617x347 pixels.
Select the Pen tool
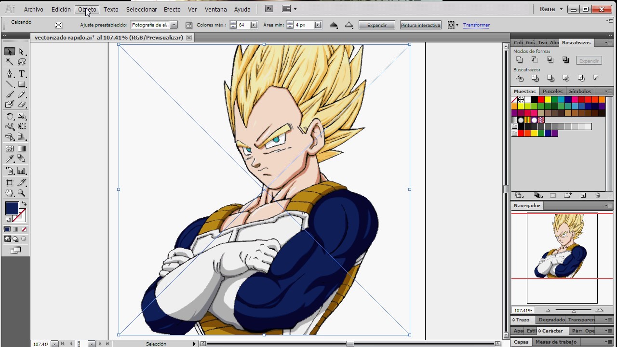(x=10, y=74)
